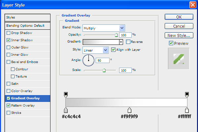This screenshot has height=132, width=198.
Task: Uncheck the Inner Shadow checkbox
Action: [8, 40]
